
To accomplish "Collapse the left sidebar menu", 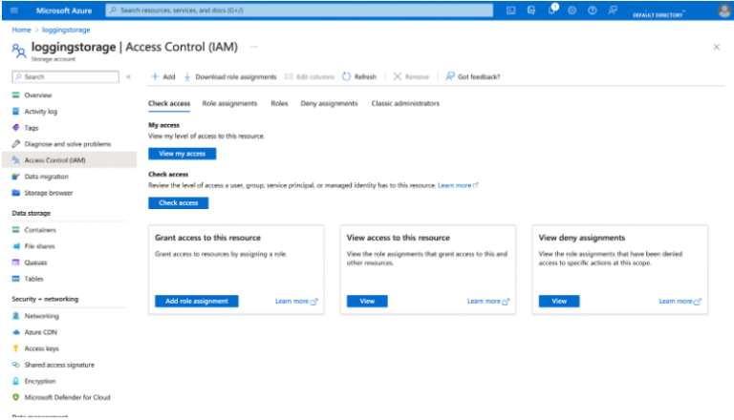I will tap(129, 76).
